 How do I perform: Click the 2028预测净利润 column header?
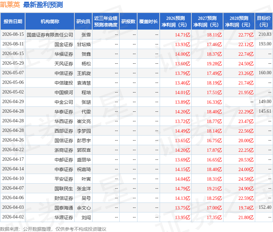click(239, 21)
